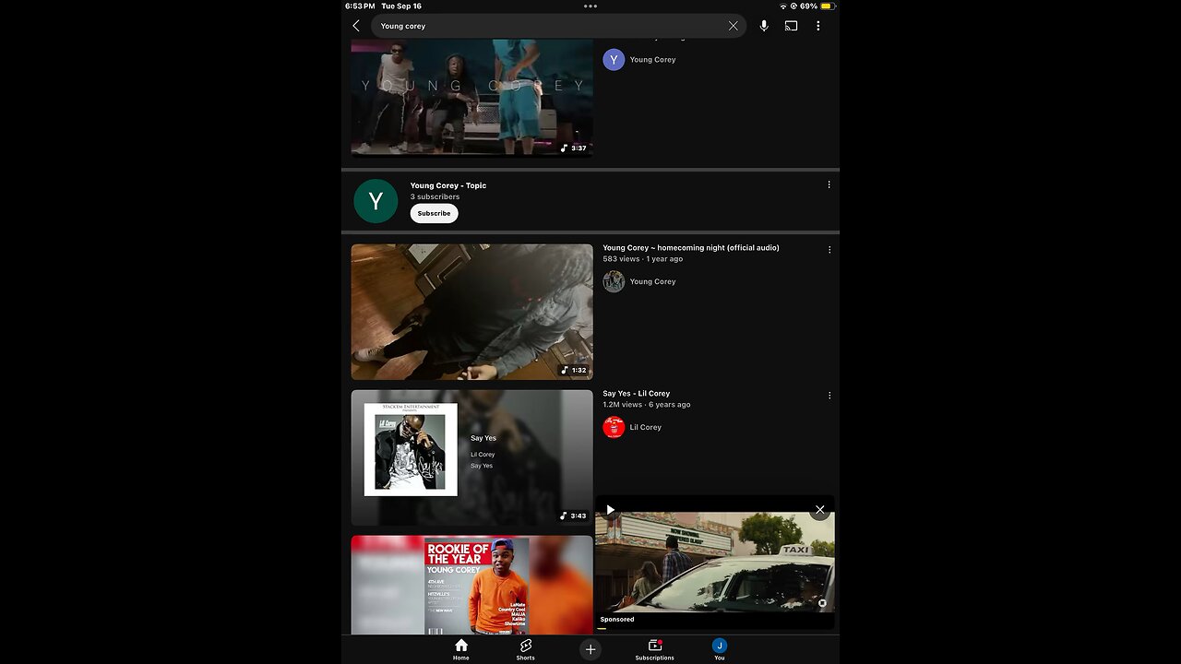Open Young Corey avatar under homecoming night

614,281
